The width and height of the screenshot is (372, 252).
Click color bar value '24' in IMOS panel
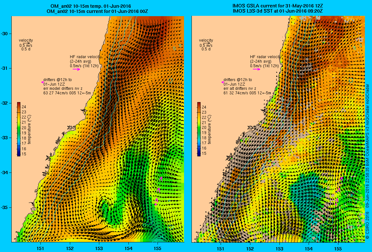[204, 107]
